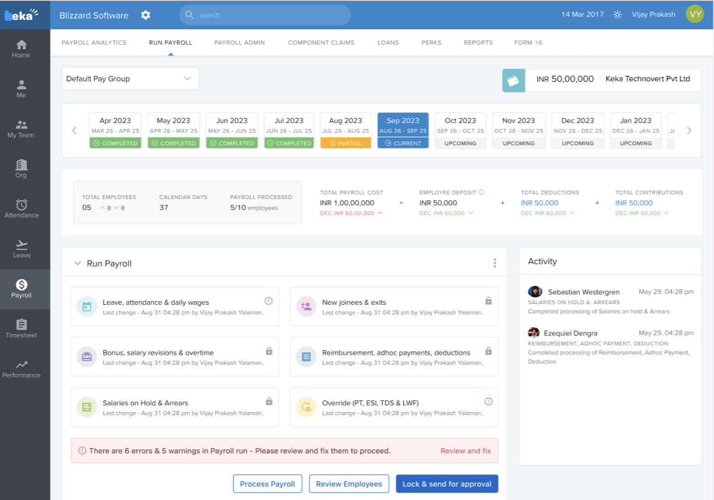Open the settings gear beside Blizzard Software
The width and height of the screenshot is (714, 500).
(145, 15)
